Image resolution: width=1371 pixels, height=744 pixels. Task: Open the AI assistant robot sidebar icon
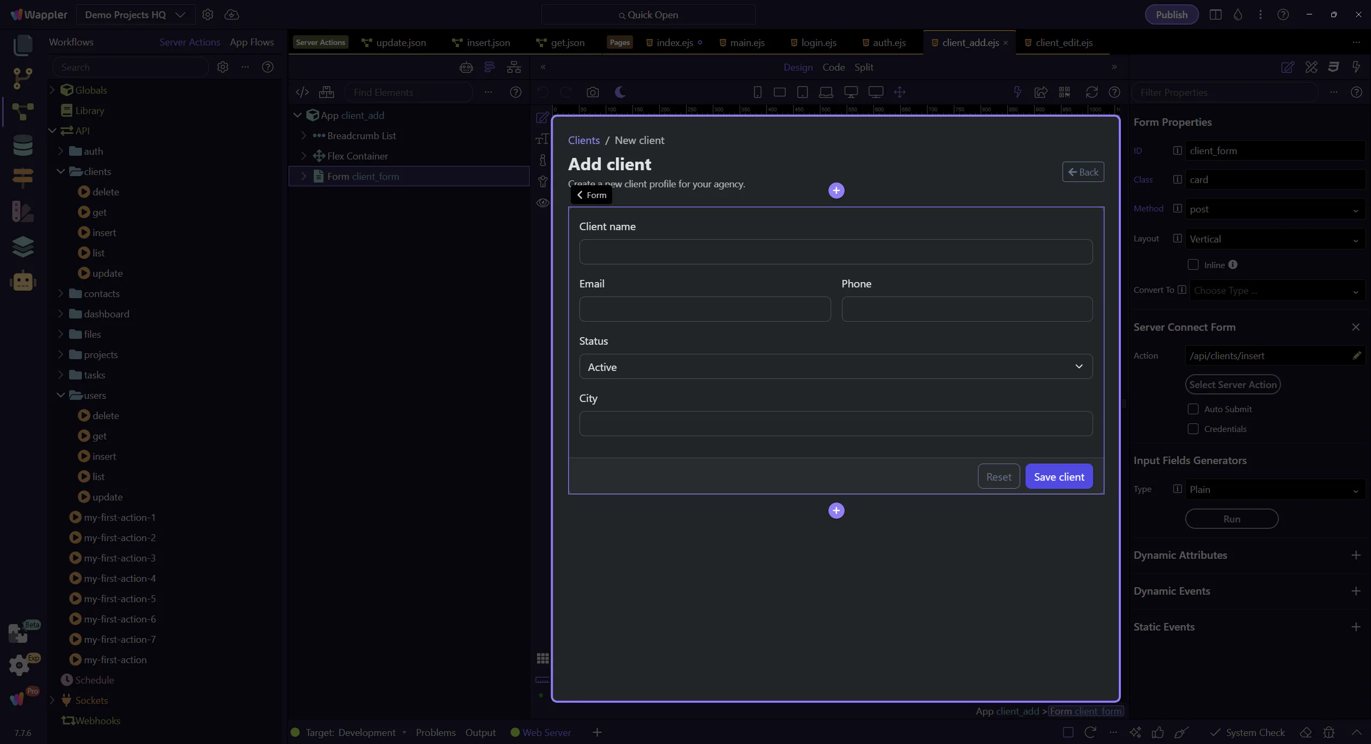coord(22,281)
